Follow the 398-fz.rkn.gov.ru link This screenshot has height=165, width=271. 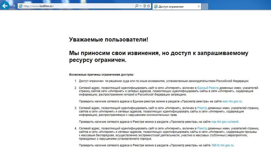[223, 145]
